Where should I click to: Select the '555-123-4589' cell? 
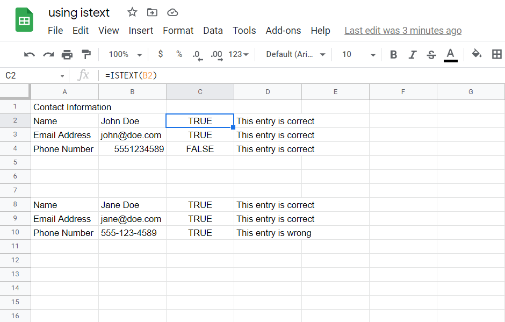[132, 233]
